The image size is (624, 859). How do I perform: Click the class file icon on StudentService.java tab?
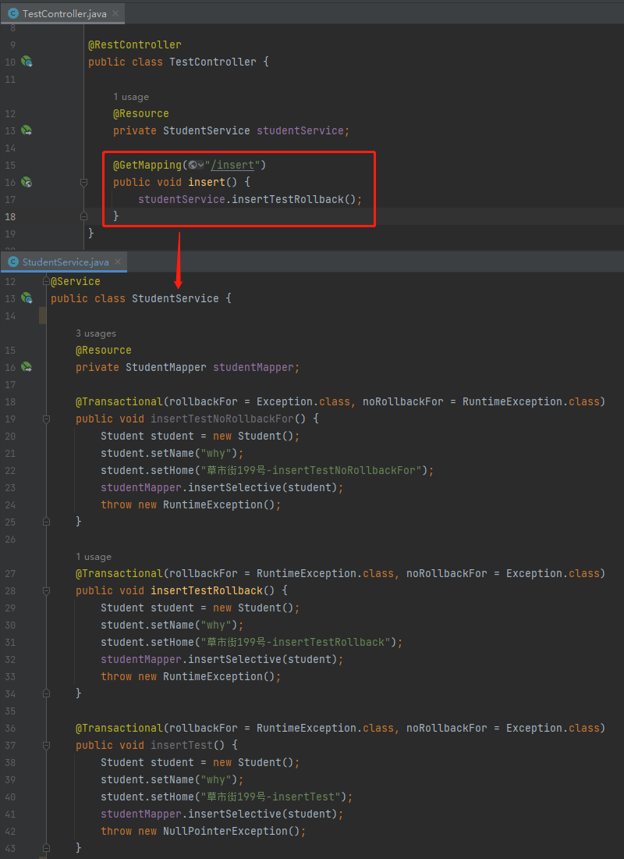click(13, 262)
